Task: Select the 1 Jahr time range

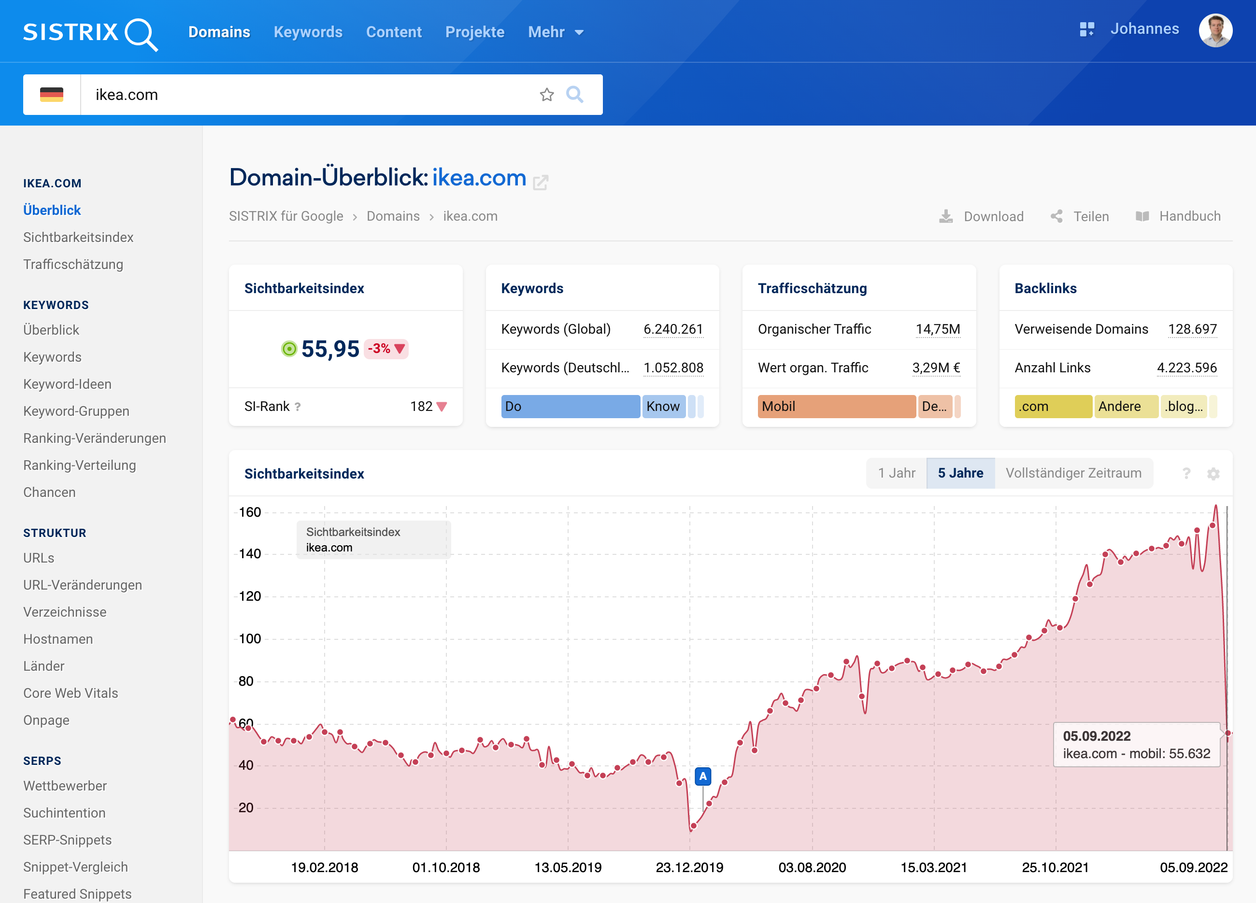Action: coord(896,473)
